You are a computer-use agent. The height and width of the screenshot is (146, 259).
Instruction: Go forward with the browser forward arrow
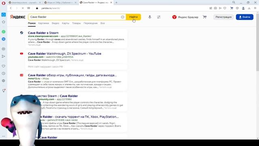tap(17, 8)
